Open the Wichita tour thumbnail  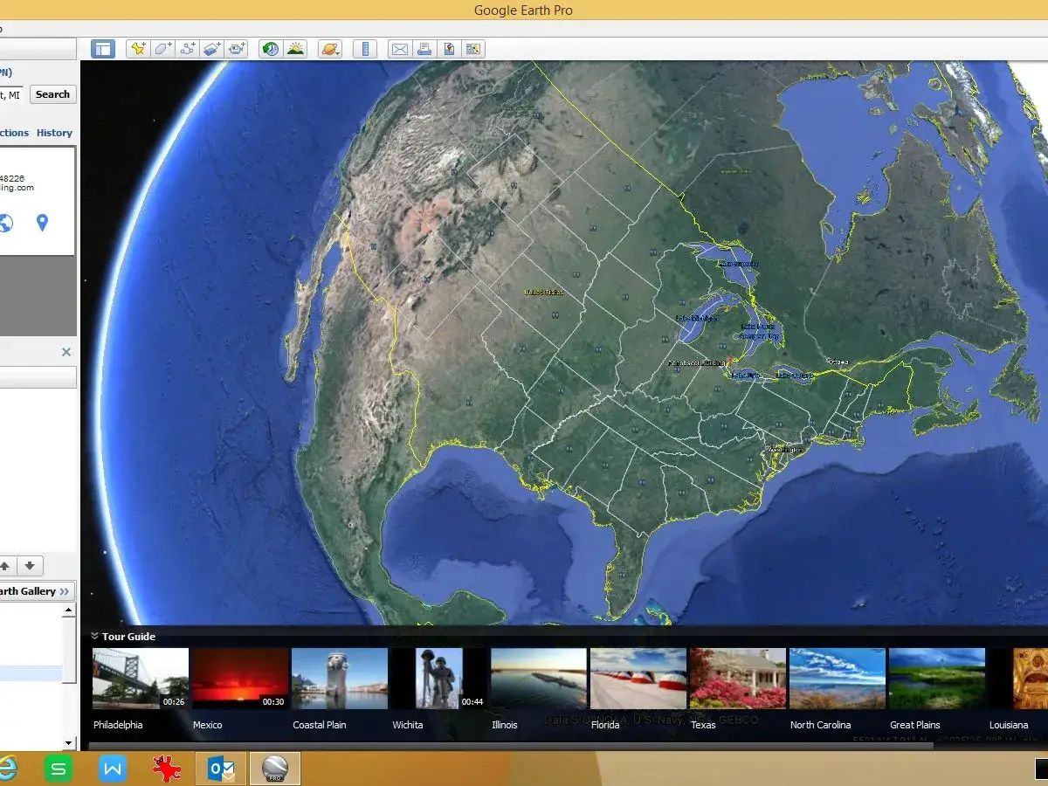pos(439,679)
